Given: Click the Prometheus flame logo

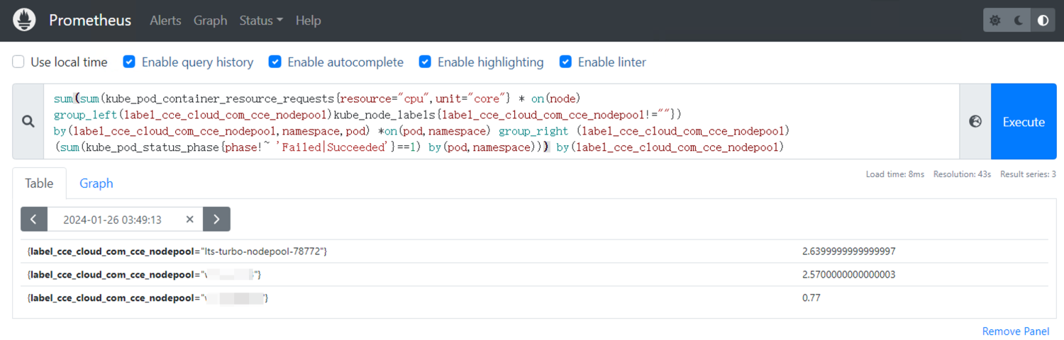Looking at the screenshot, I should [x=25, y=21].
